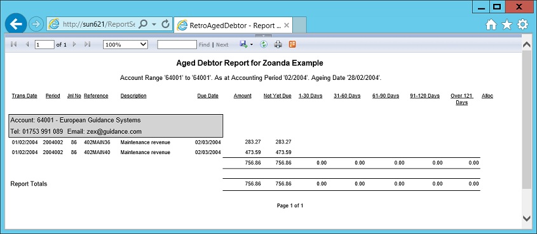Go to first report page icon
The image size is (537, 234).
[14, 44]
